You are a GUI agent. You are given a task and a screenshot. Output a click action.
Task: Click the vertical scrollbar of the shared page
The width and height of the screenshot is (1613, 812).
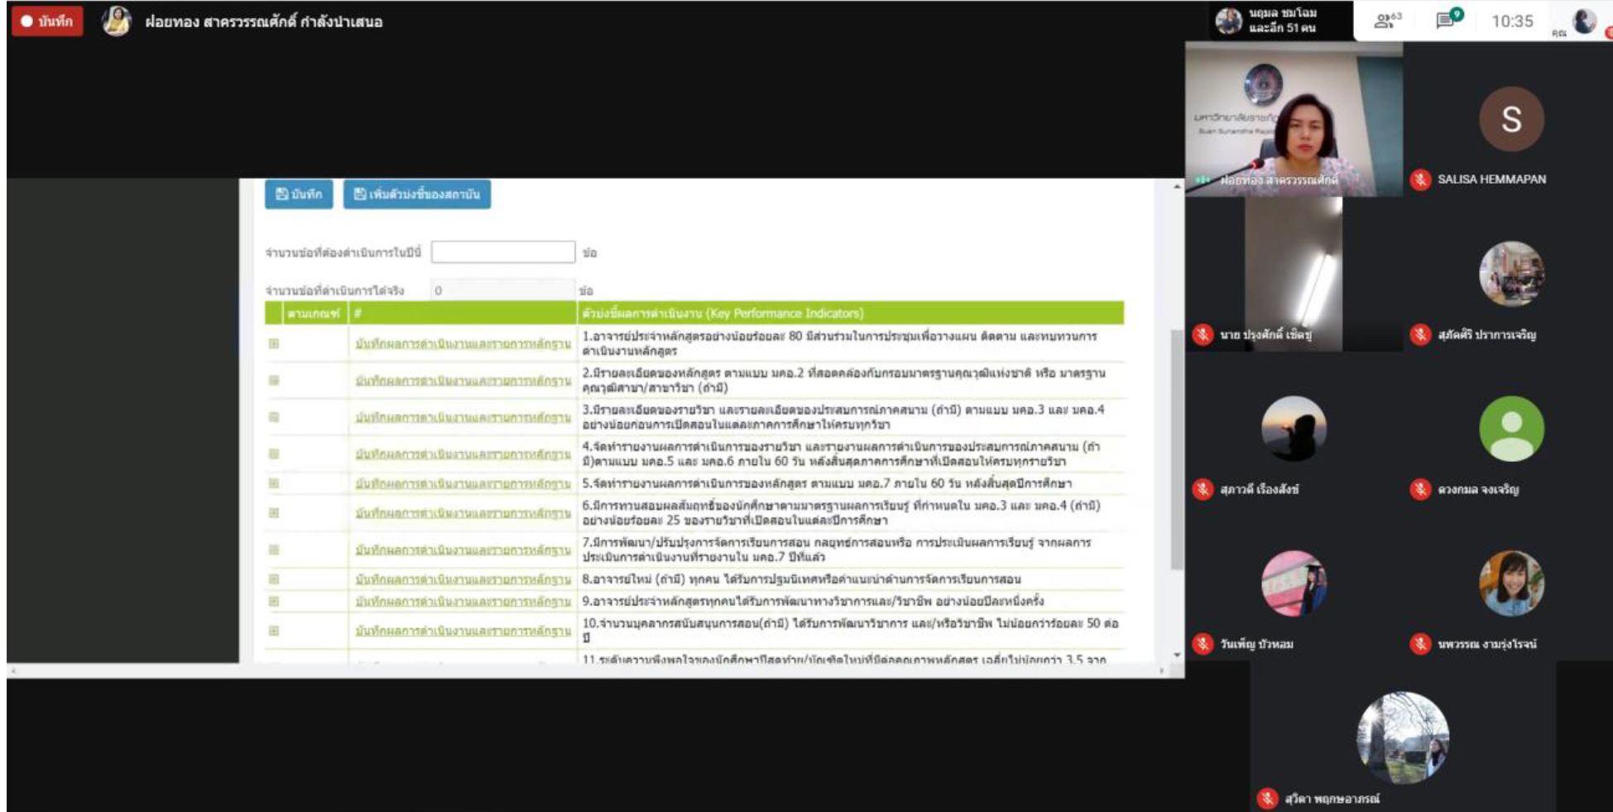click(x=1177, y=447)
